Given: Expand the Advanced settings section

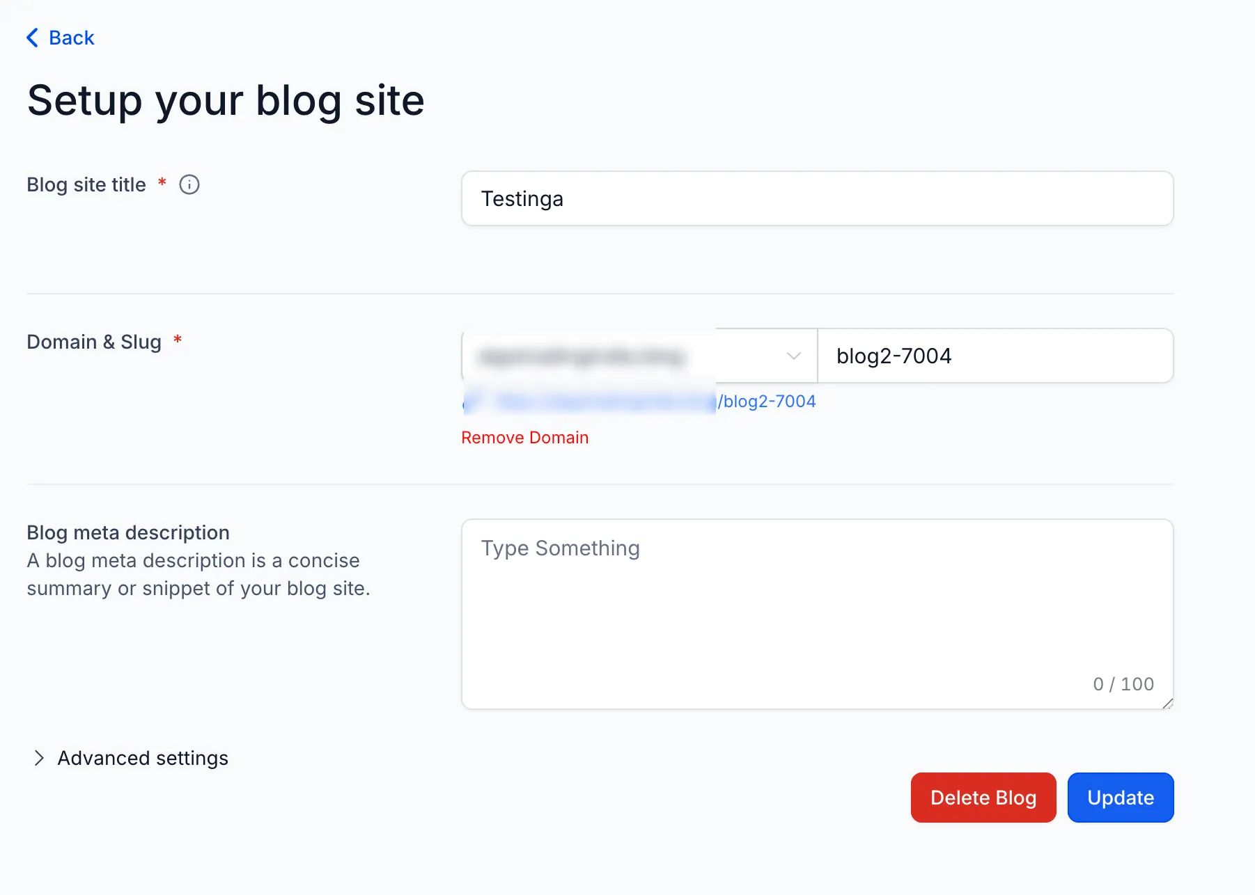Looking at the screenshot, I should tap(142, 758).
